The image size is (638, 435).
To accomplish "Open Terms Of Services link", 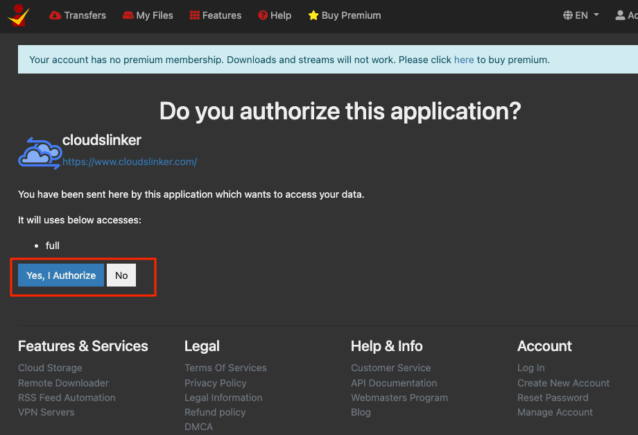I will tap(225, 368).
